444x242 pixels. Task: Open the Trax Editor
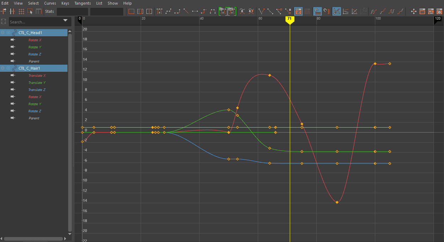(x=431, y=11)
